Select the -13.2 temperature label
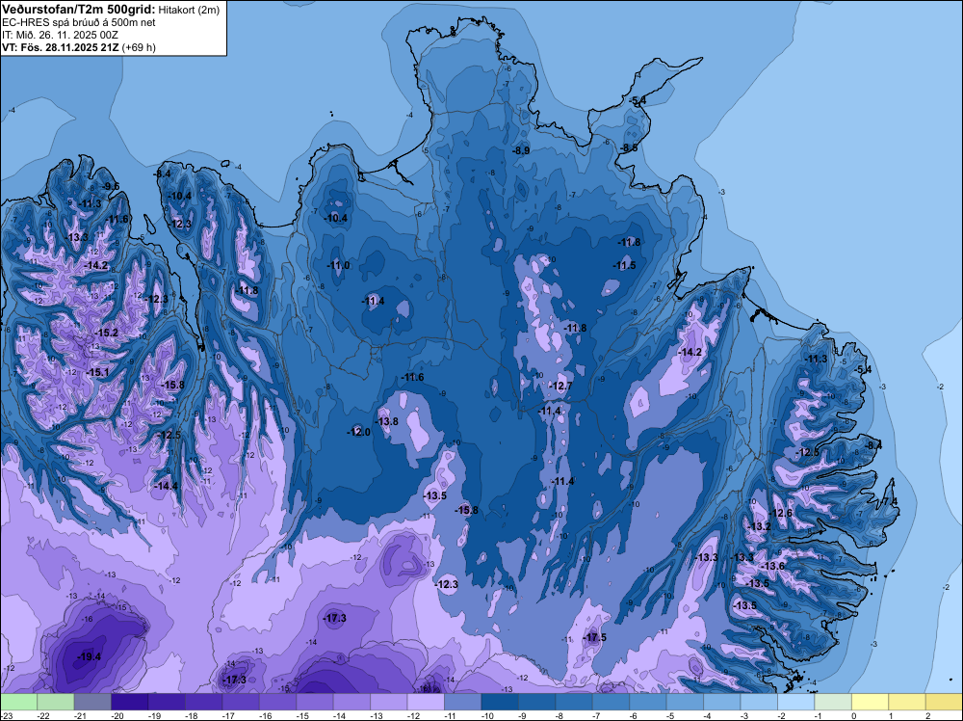 759,526
